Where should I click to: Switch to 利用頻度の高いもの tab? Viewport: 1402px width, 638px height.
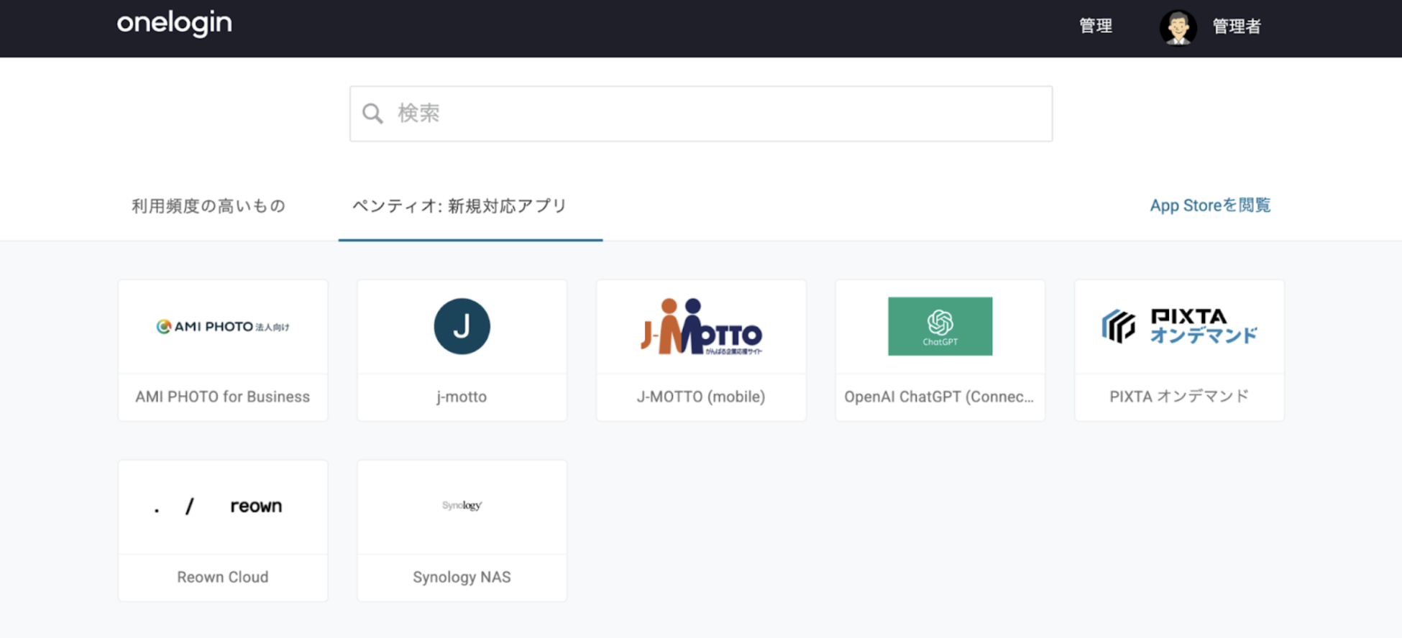point(209,206)
